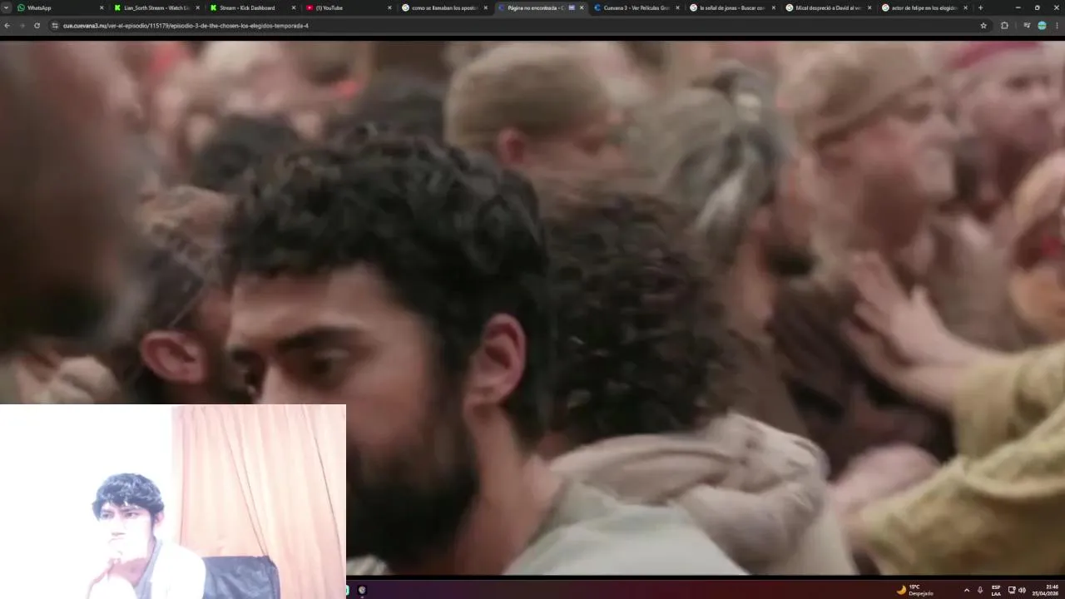Restore down the browser window
The image size is (1065, 599).
(1037, 7)
